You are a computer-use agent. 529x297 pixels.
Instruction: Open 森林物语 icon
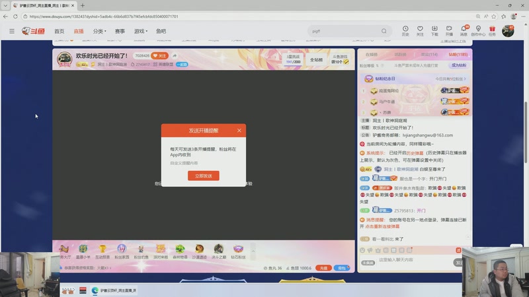click(180, 251)
